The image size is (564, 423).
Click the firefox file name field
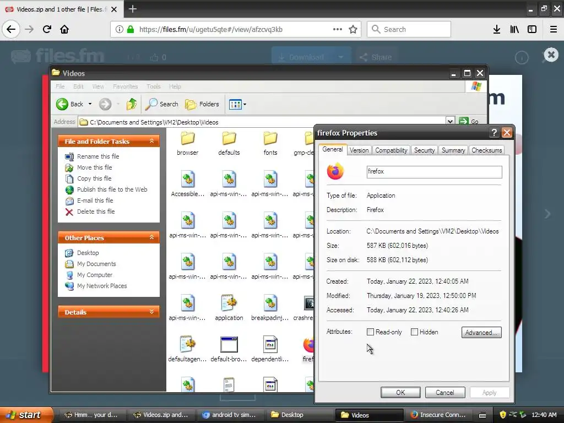pos(434,172)
